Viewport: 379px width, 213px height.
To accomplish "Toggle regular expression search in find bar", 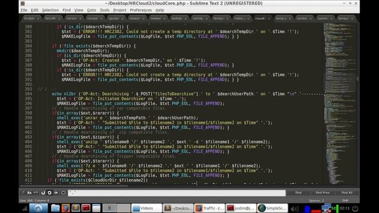I will pyautogui.click(x=23, y=193).
